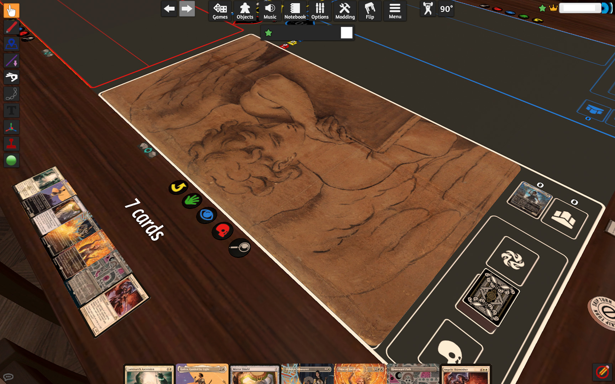The image size is (615, 384).
Task: Click the green sphere tool icon
Action: (x=11, y=161)
